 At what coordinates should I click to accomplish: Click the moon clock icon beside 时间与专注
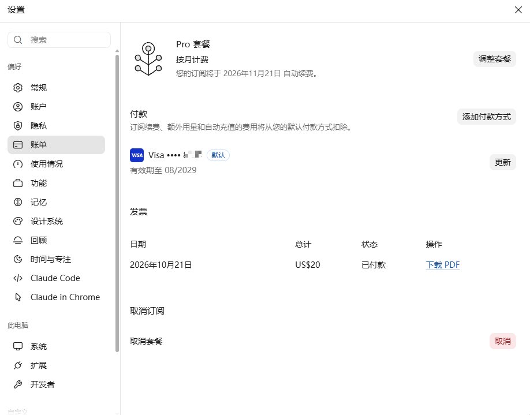17,259
